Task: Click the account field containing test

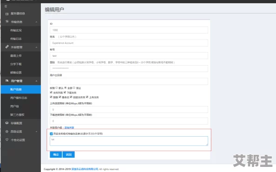Action: click(x=129, y=56)
